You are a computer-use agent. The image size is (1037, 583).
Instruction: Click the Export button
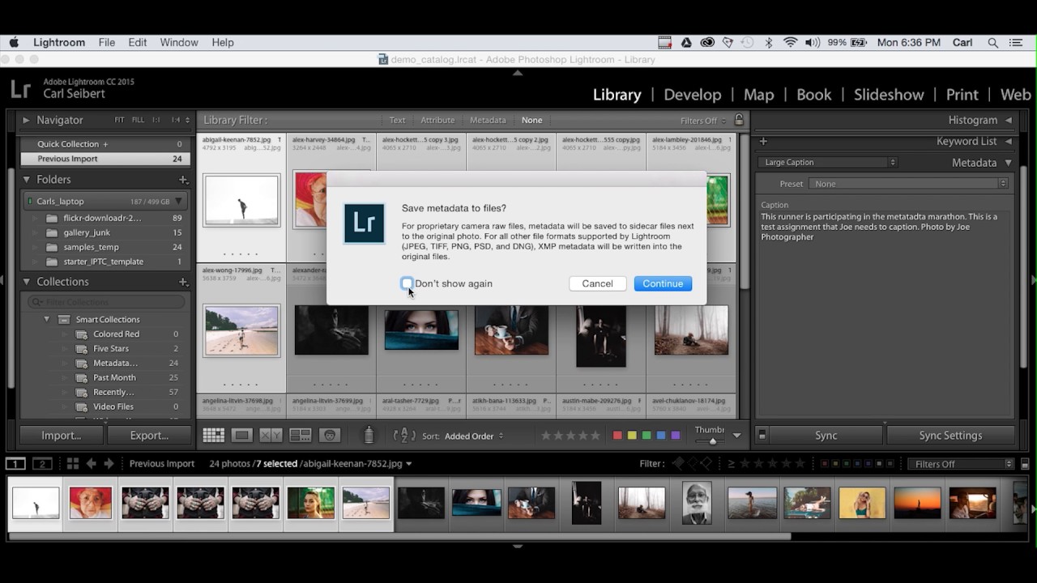pos(149,436)
